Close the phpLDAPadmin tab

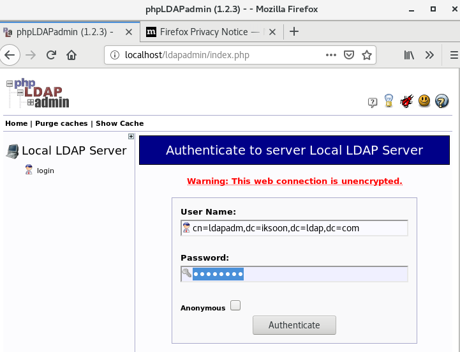[129, 32]
